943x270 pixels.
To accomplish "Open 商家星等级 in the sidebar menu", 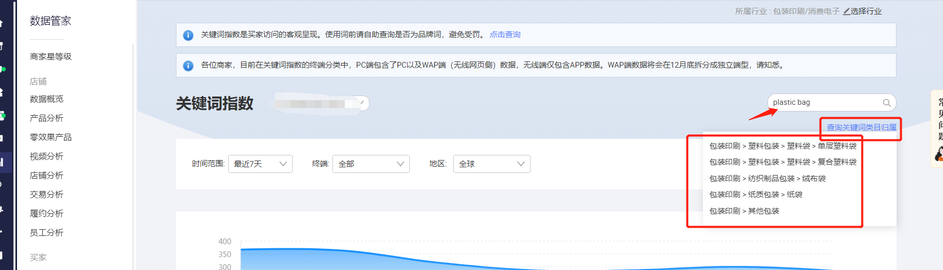I will pyautogui.click(x=51, y=57).
